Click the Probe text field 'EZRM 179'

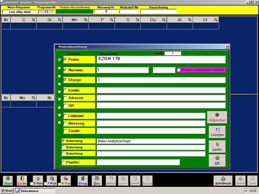click(x=161, y=59)
